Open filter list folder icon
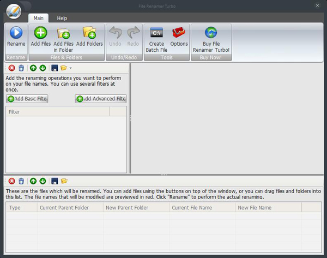Image resolution: width=327 pixels, height=258 pixels. click(64, 68)
